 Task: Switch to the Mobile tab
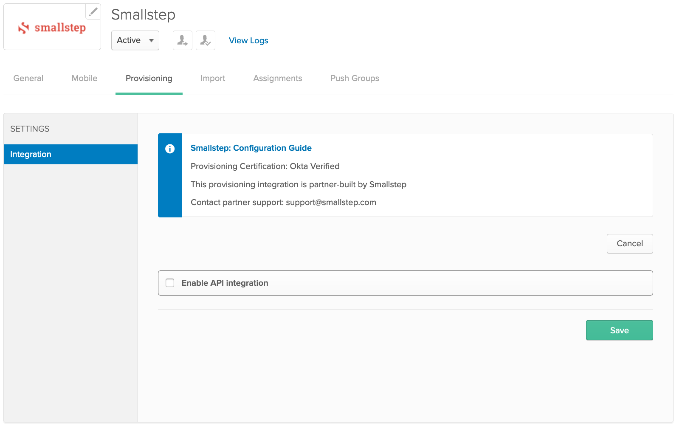coord(85,79)
